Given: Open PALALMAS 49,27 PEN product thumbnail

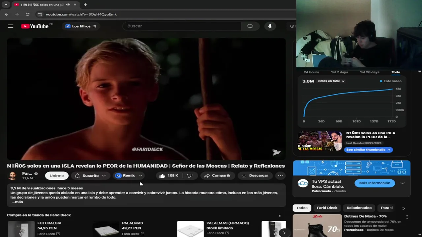Looking at the screenshot, I should [105, 229].
